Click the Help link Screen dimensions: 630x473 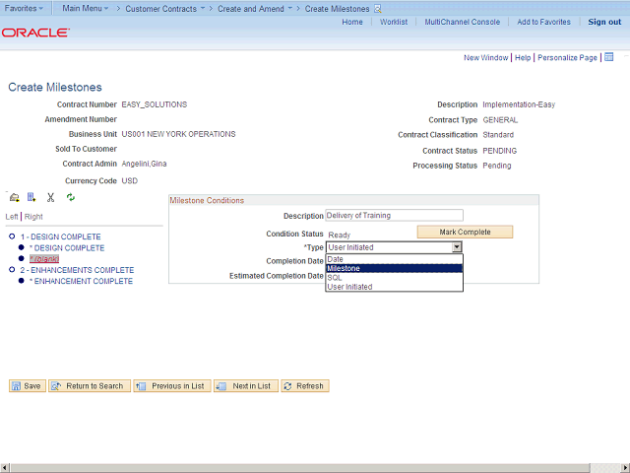pos(523,57)
